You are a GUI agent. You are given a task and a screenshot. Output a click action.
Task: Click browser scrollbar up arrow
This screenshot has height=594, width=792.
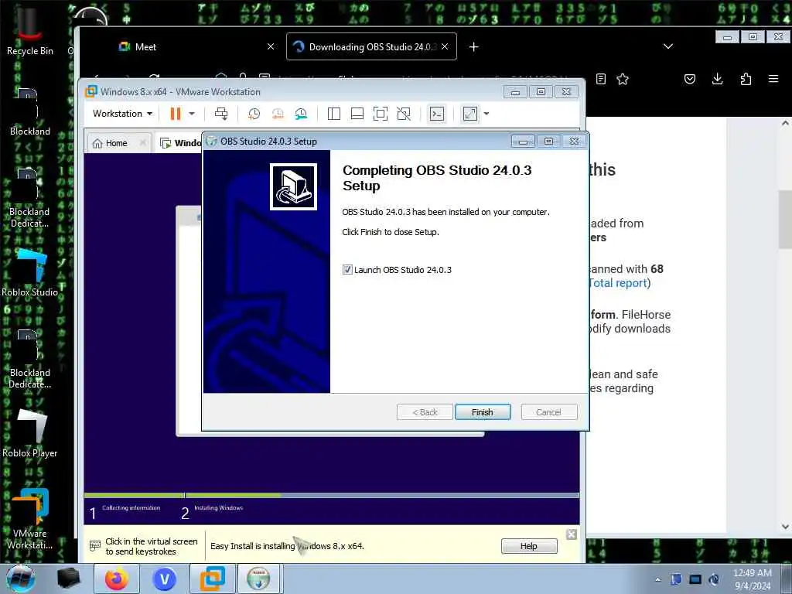785,123
